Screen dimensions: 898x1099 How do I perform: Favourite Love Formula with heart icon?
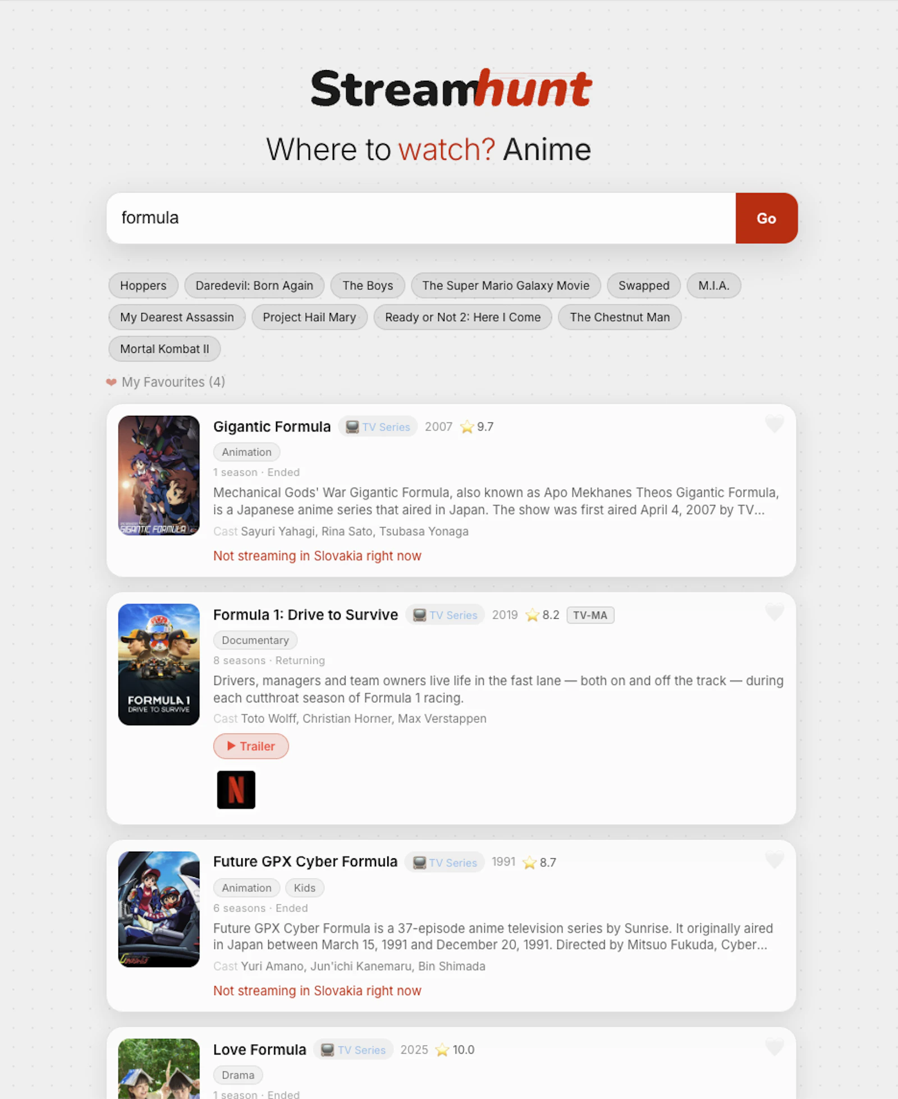[x=775, y=1047]
